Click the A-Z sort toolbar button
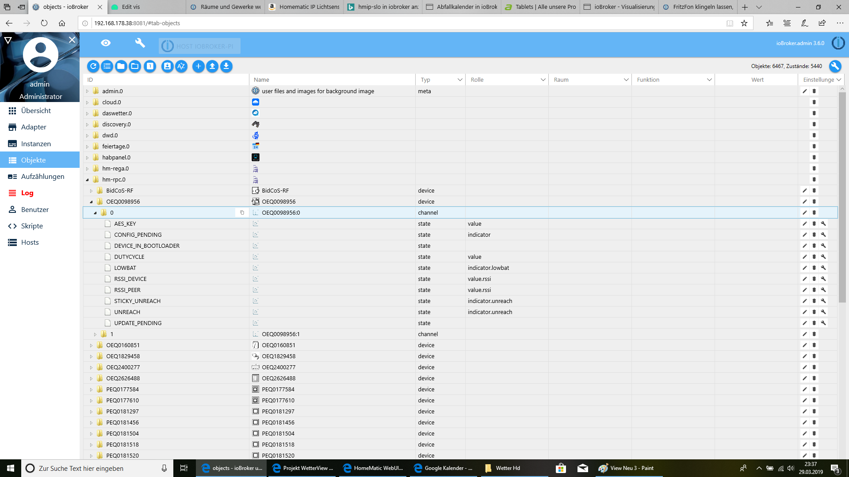Image resolution: width=849 pixels, height=477 pixels. 181,66
